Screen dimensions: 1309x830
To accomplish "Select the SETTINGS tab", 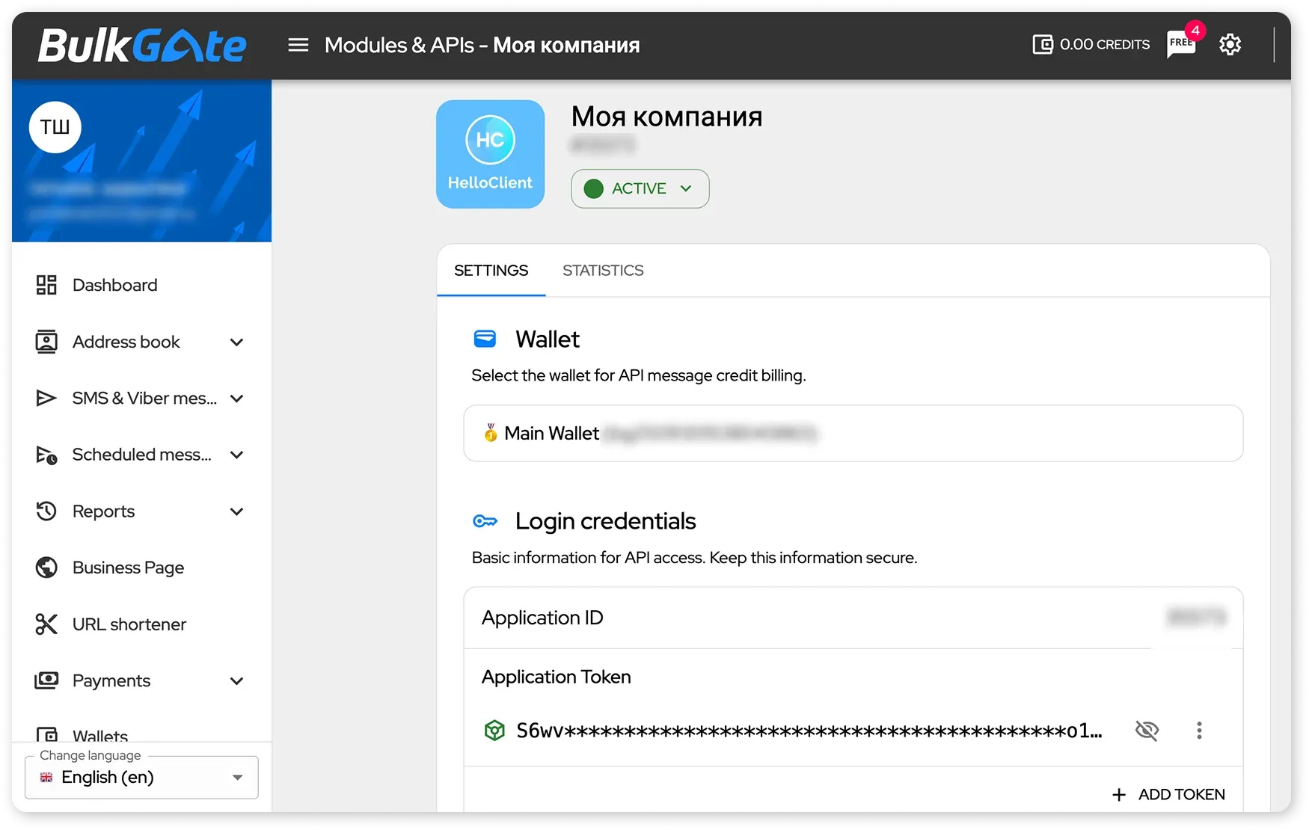I will [x=491, y=270].
